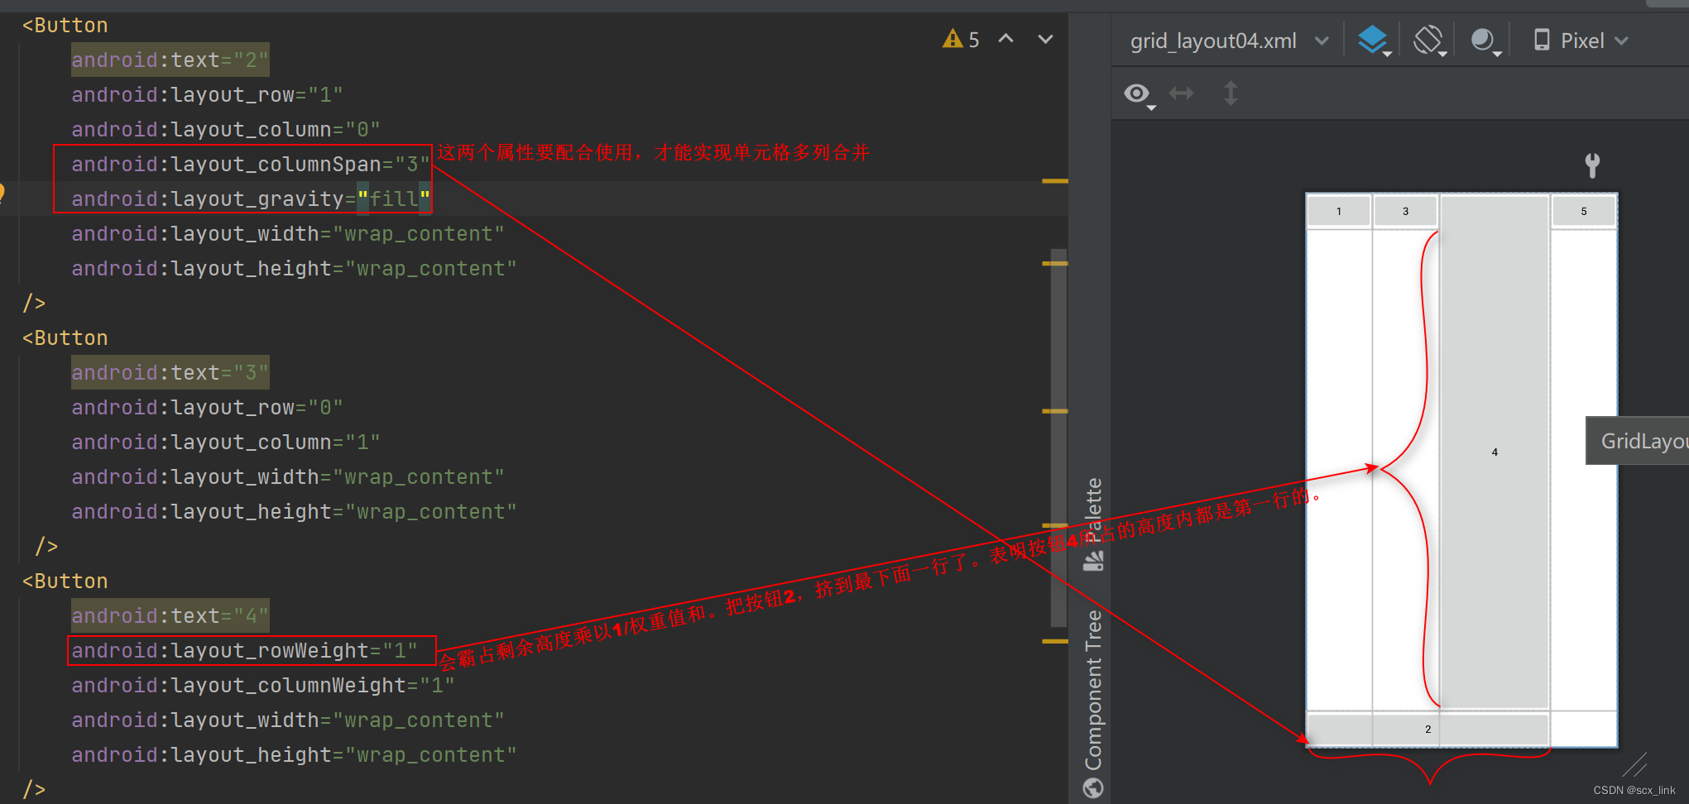1689x804 pixels.
Task: Click the lightbulb quick-fix icon in gutter
Action: [2, 194]
